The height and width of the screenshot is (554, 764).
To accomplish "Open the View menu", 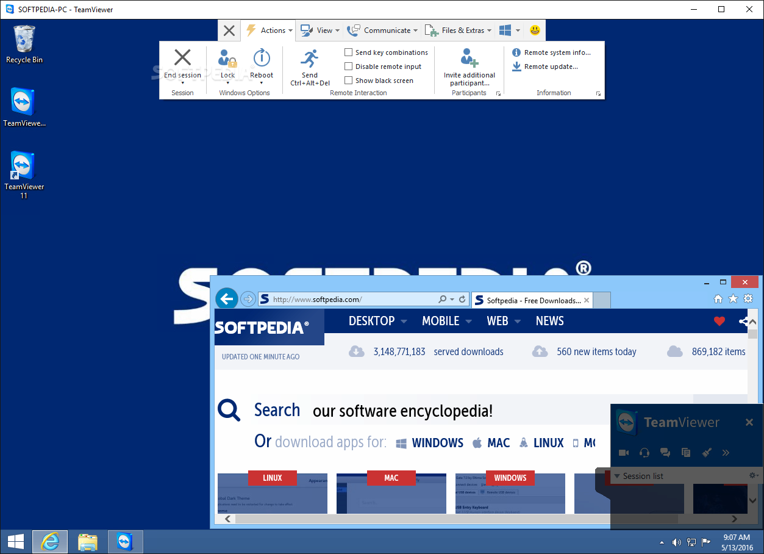I will tap(320, 31).
